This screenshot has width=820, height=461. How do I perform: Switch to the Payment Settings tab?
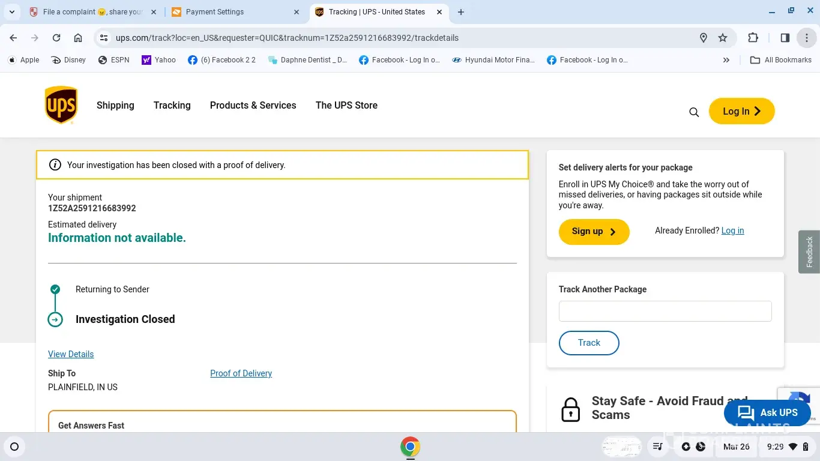pyautogui.click(x=234, y=12)
